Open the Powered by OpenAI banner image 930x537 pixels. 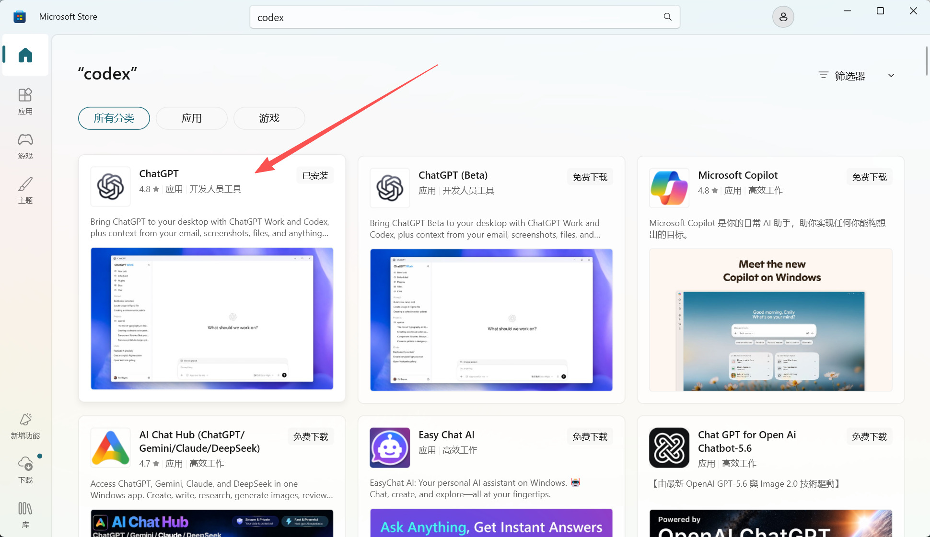[771, 523]
